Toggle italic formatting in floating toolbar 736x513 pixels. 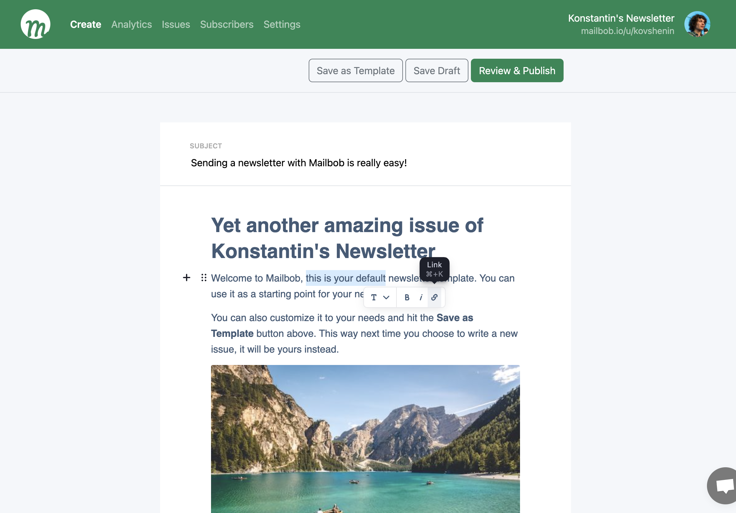(421, 298)
